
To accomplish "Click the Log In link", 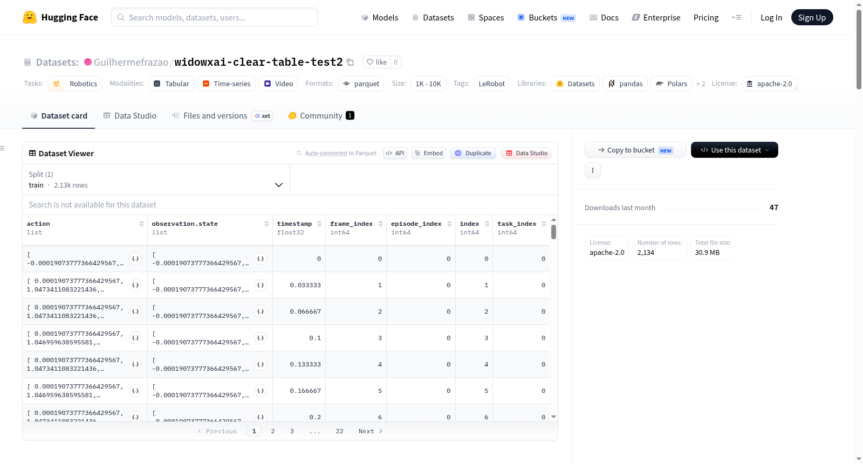I will click(x=771, y=17).
